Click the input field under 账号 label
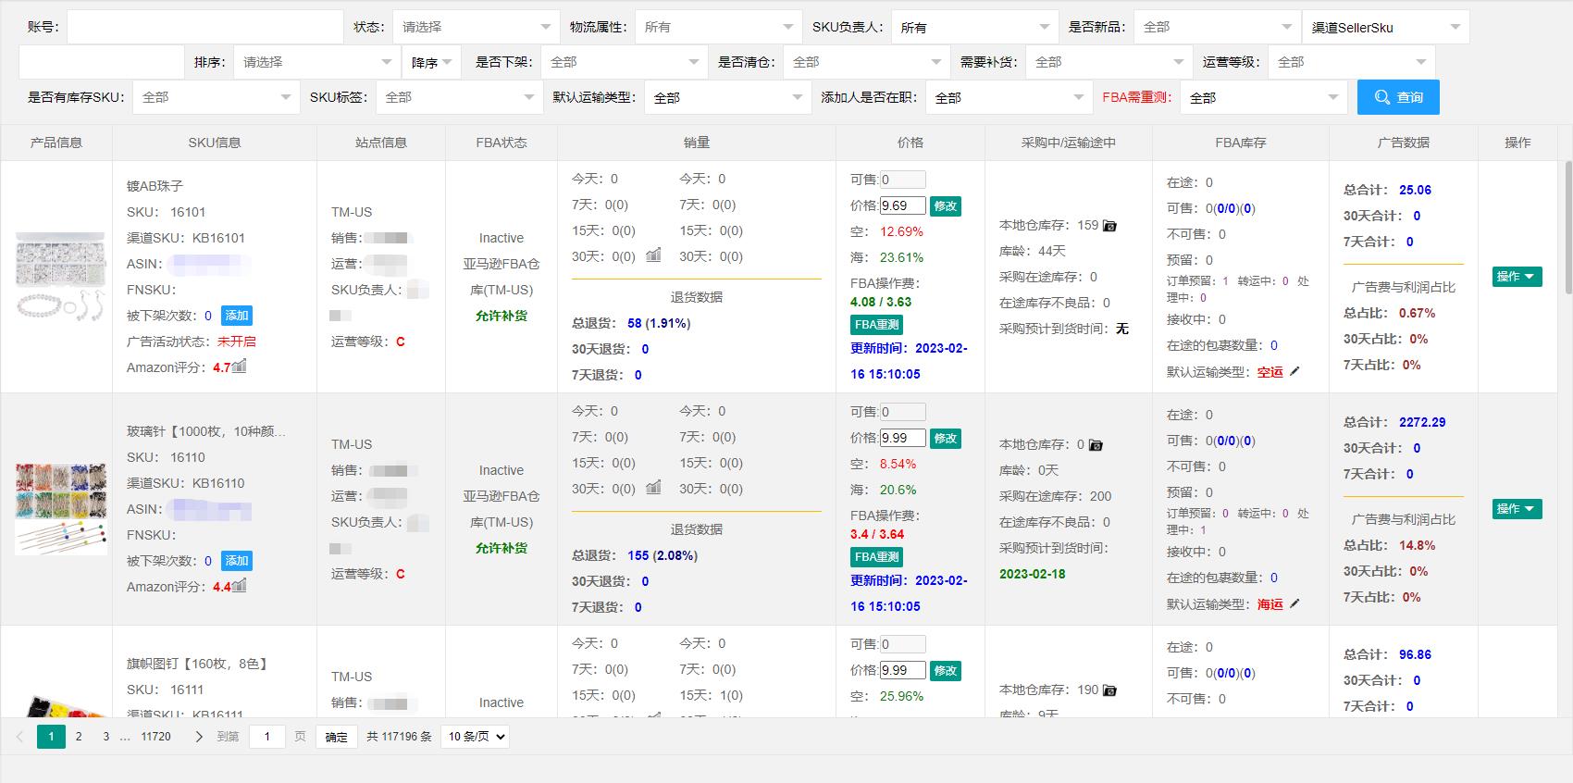This screenshot has width=1573, height=783. [x=102, y=62]
